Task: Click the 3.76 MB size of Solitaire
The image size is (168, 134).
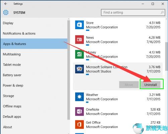Action: click(155, 67)
